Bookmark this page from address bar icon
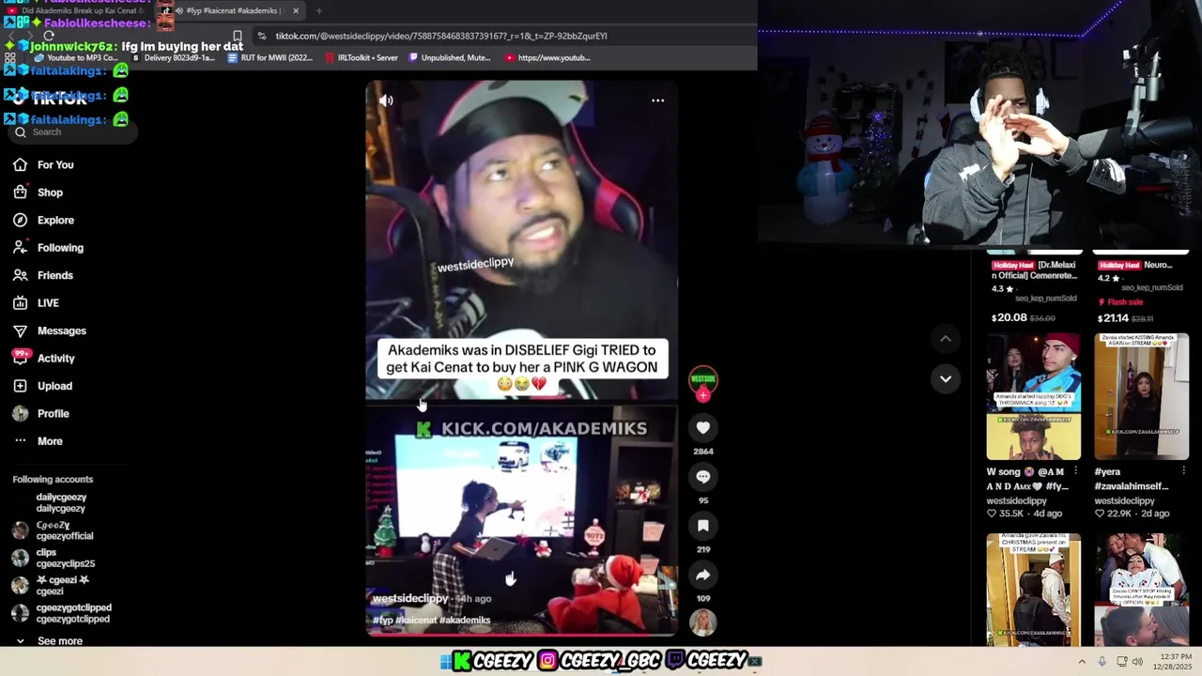The image size is (1202, 676). tap(237, 36)
